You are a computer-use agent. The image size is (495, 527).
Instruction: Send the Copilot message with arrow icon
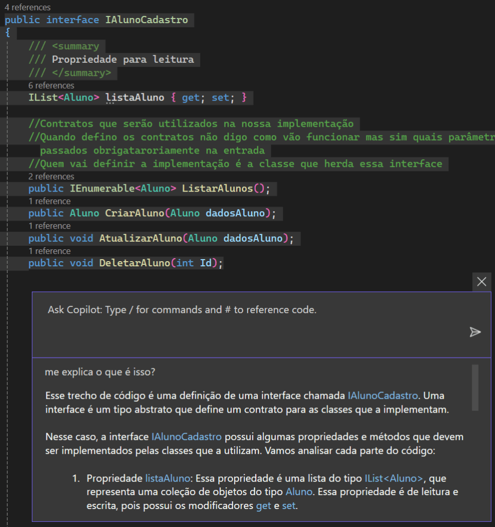pyautogui.click(x=475, y=332)
